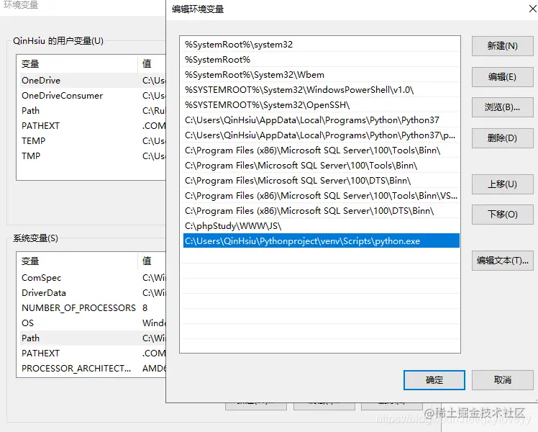Select the TEMP user variable
This screenshot has width=538, height=432.
click(93, 141)
